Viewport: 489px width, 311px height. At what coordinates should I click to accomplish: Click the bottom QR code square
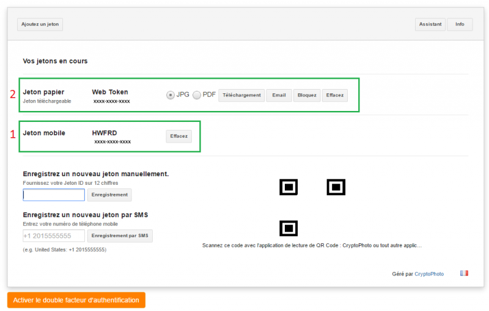click(289, 228)
